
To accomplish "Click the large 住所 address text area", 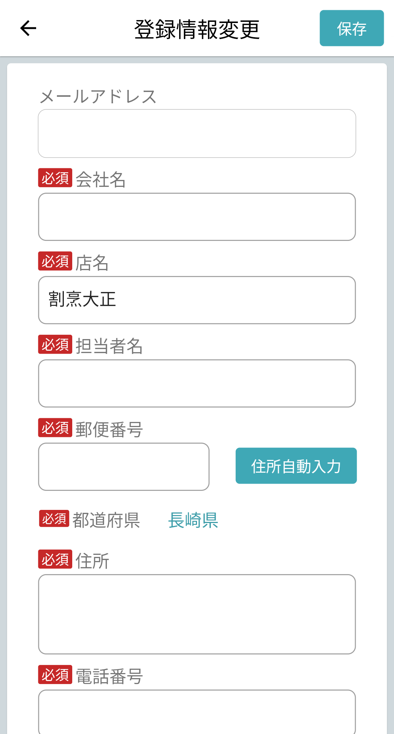I will coord(197,614).
